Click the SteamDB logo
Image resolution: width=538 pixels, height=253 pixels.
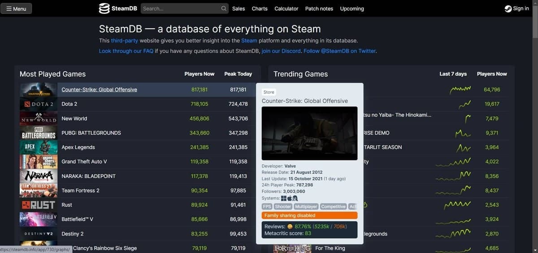(x=118, y=8)
